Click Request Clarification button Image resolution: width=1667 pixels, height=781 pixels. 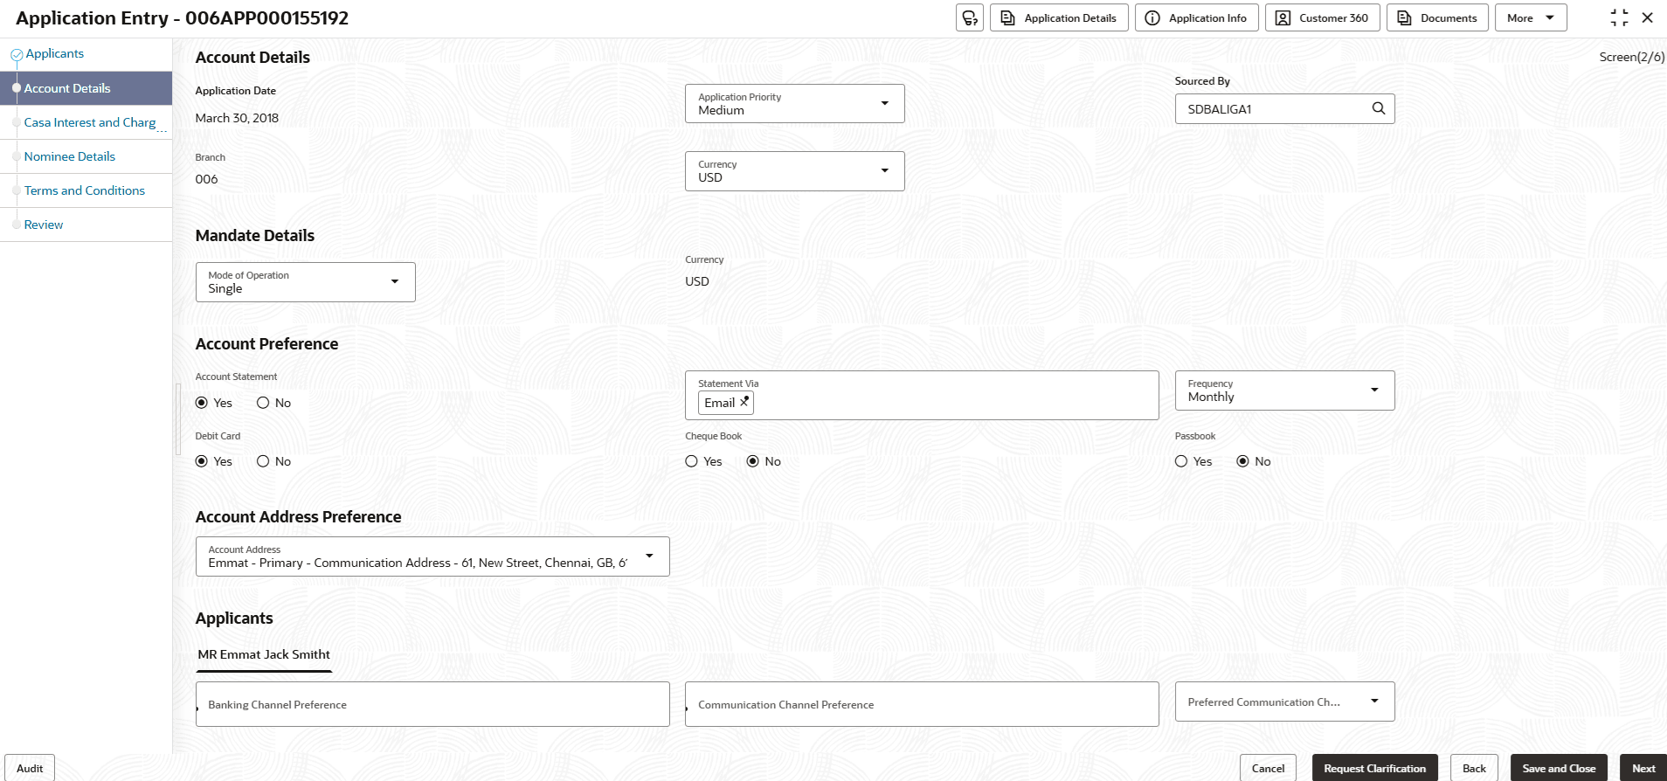[1374, 768]
